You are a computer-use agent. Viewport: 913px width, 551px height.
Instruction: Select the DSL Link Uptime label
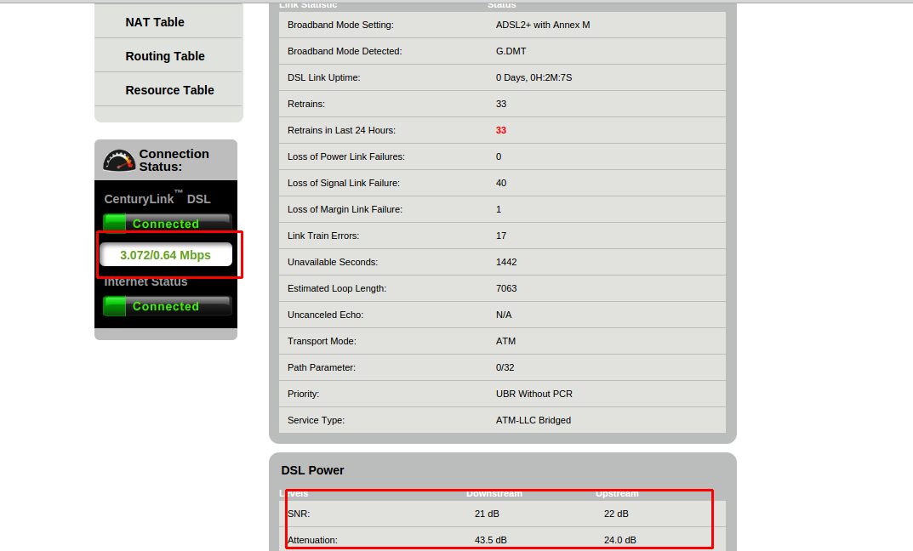tap(323, 77)
